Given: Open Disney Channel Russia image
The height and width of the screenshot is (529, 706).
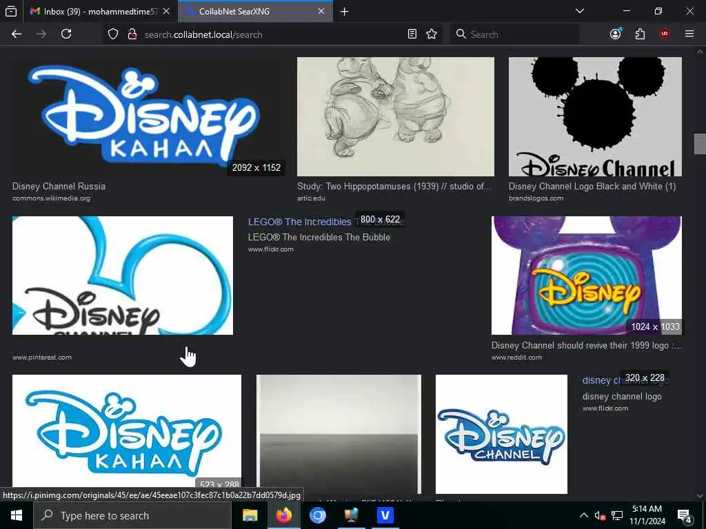Looking at the screenshot, I should [148, 116].
